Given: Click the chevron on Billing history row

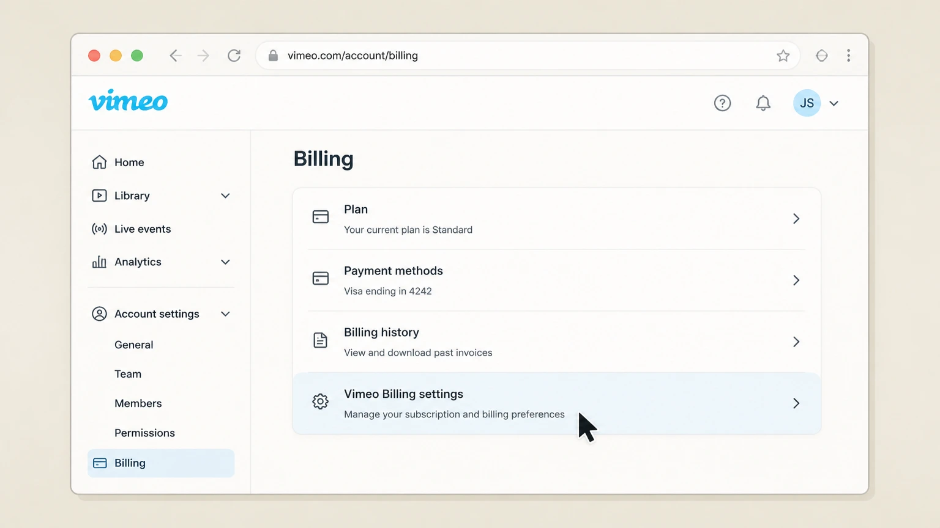Looking at the screenshot, I should [x=796, y=342].
